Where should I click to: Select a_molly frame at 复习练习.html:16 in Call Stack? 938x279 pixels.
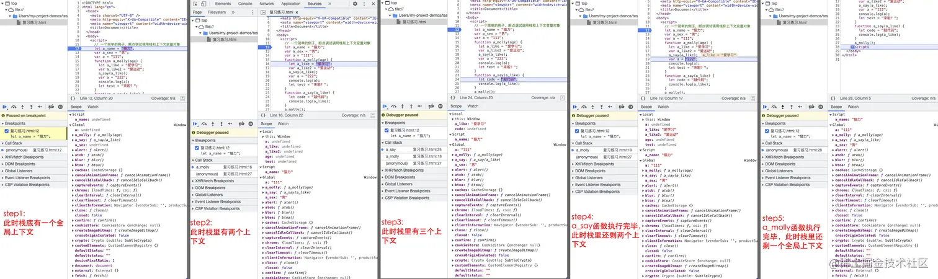(x=224, y=167)
